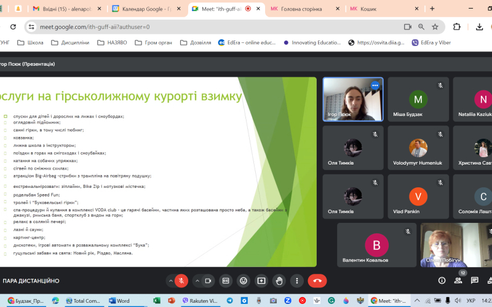Open Telegram icon in taskbar

tap(229, 301)
